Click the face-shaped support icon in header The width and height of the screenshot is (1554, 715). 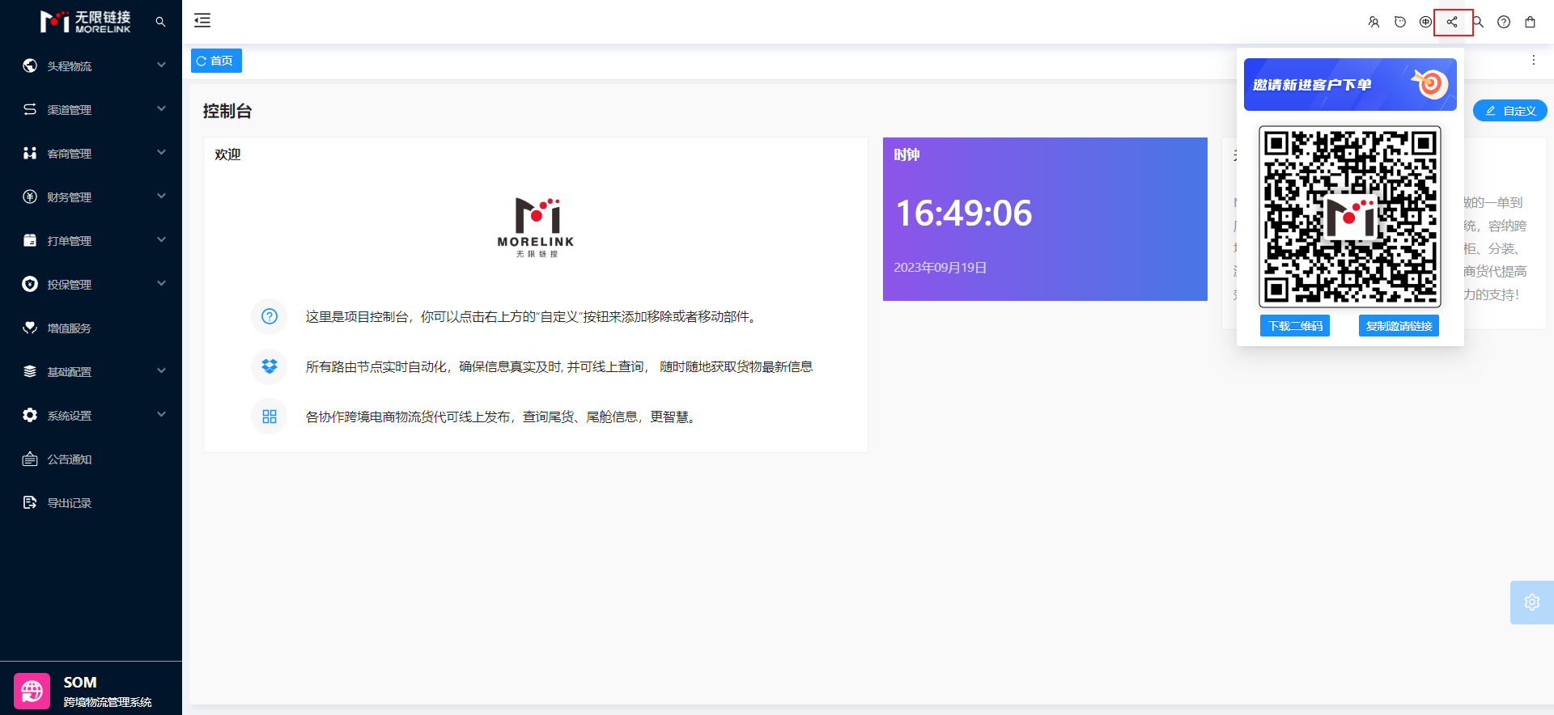point(1399,22)
